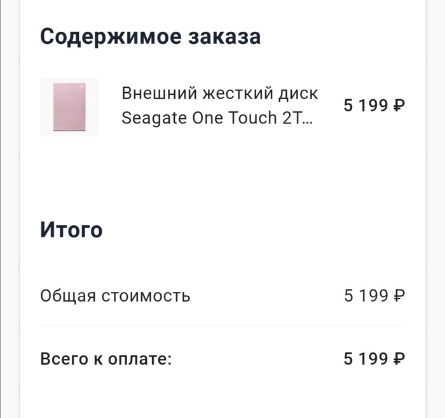445x418 pixels.
Task: Select the Всего к оплате amount 5 199
Action: coord(366,359)
